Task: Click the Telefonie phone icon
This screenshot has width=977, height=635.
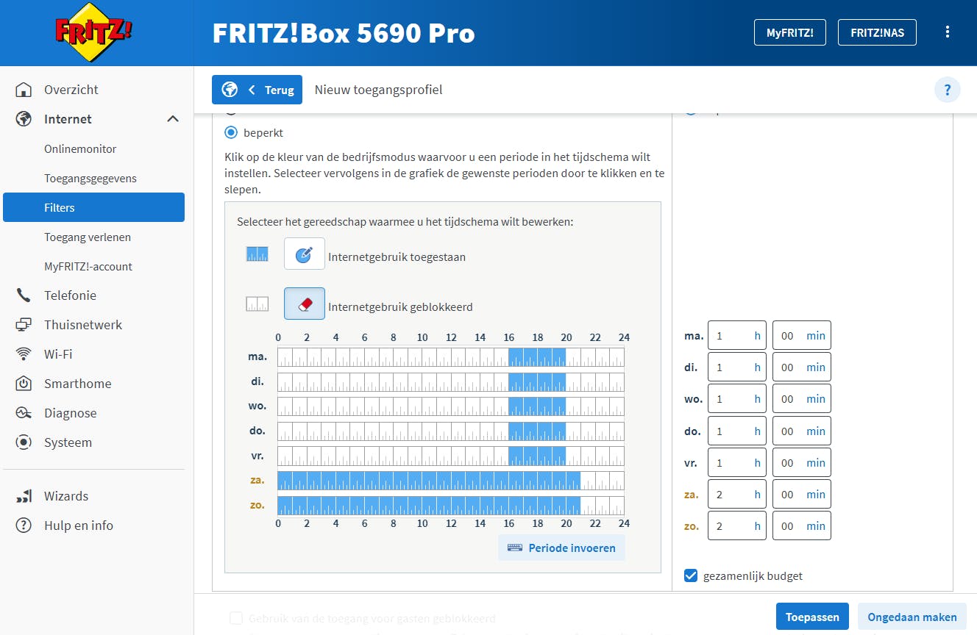Action: pos(24,295)
